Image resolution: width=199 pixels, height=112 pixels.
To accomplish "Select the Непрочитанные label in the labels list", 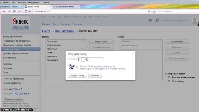I will tap(141, 46).
